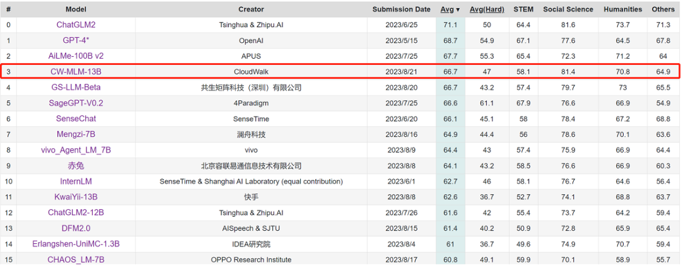Click the SenseChat model link
681x266 pixels.
[76, 119]
